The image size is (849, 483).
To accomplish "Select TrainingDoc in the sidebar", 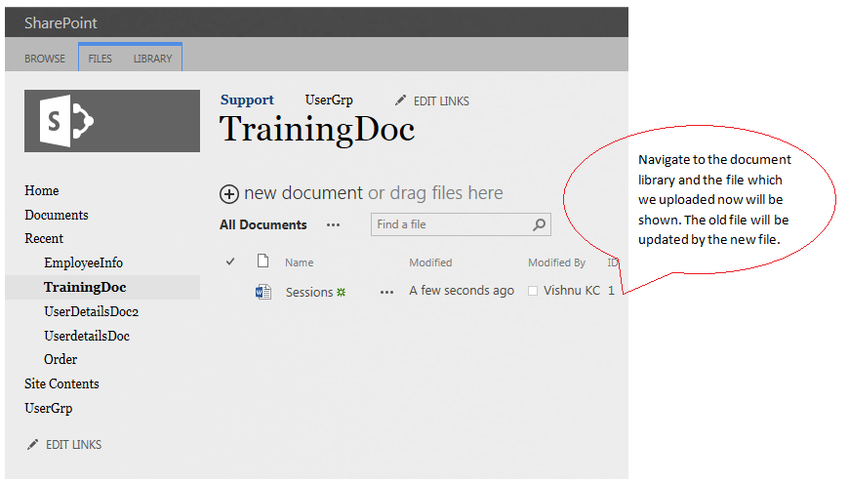I will 85,288.
